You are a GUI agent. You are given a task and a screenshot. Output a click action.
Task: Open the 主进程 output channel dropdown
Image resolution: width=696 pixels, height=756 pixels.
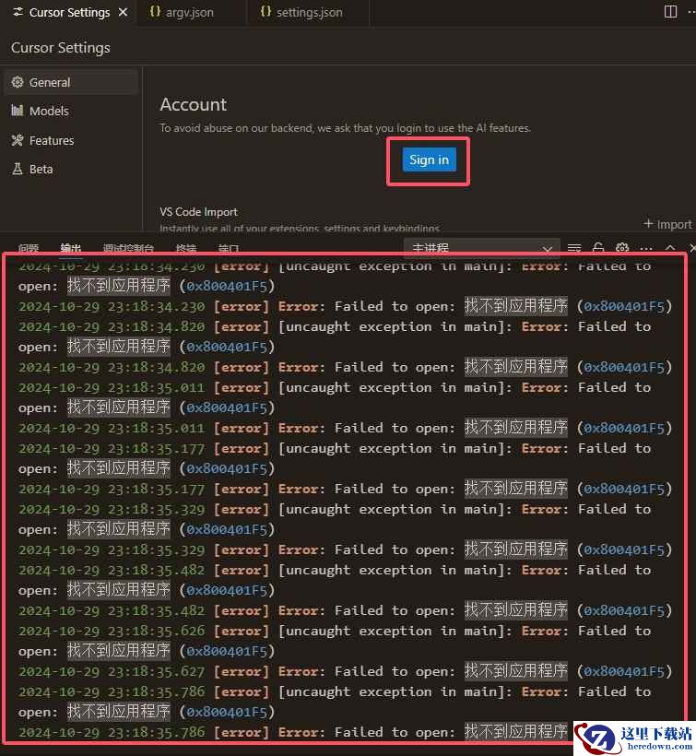482,248
